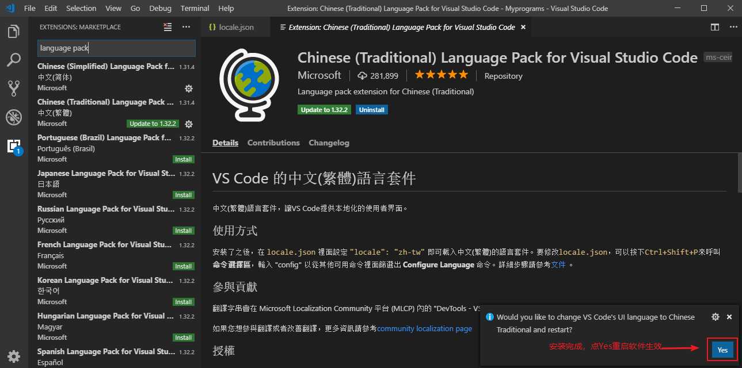Select Japanese Language Pack entry title
This screenshot has width=742, height=368.
click(106, 173)
